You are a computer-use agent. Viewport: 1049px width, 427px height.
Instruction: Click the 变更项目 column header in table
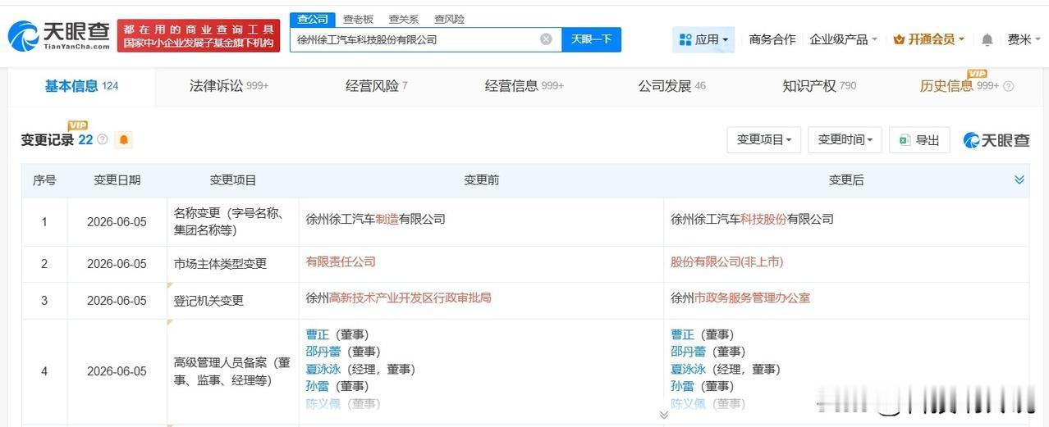233,180
